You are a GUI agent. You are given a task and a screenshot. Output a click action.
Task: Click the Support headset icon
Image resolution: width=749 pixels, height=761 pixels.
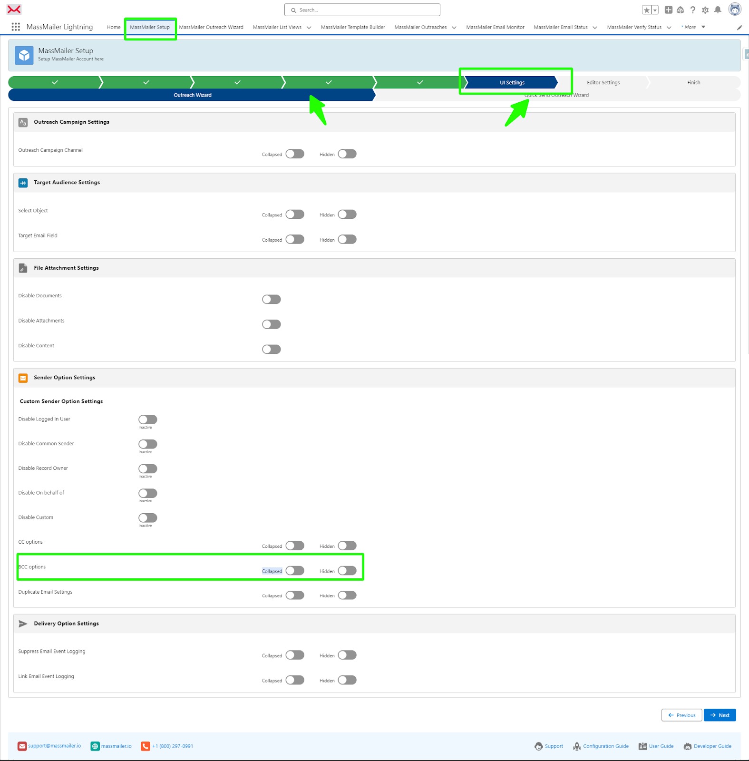coord(539,746)
